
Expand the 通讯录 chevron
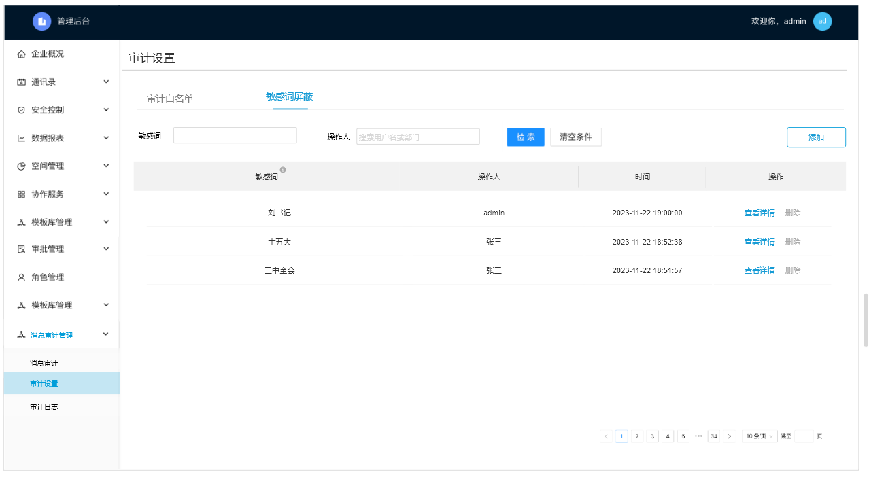click(x=106, y=82)
